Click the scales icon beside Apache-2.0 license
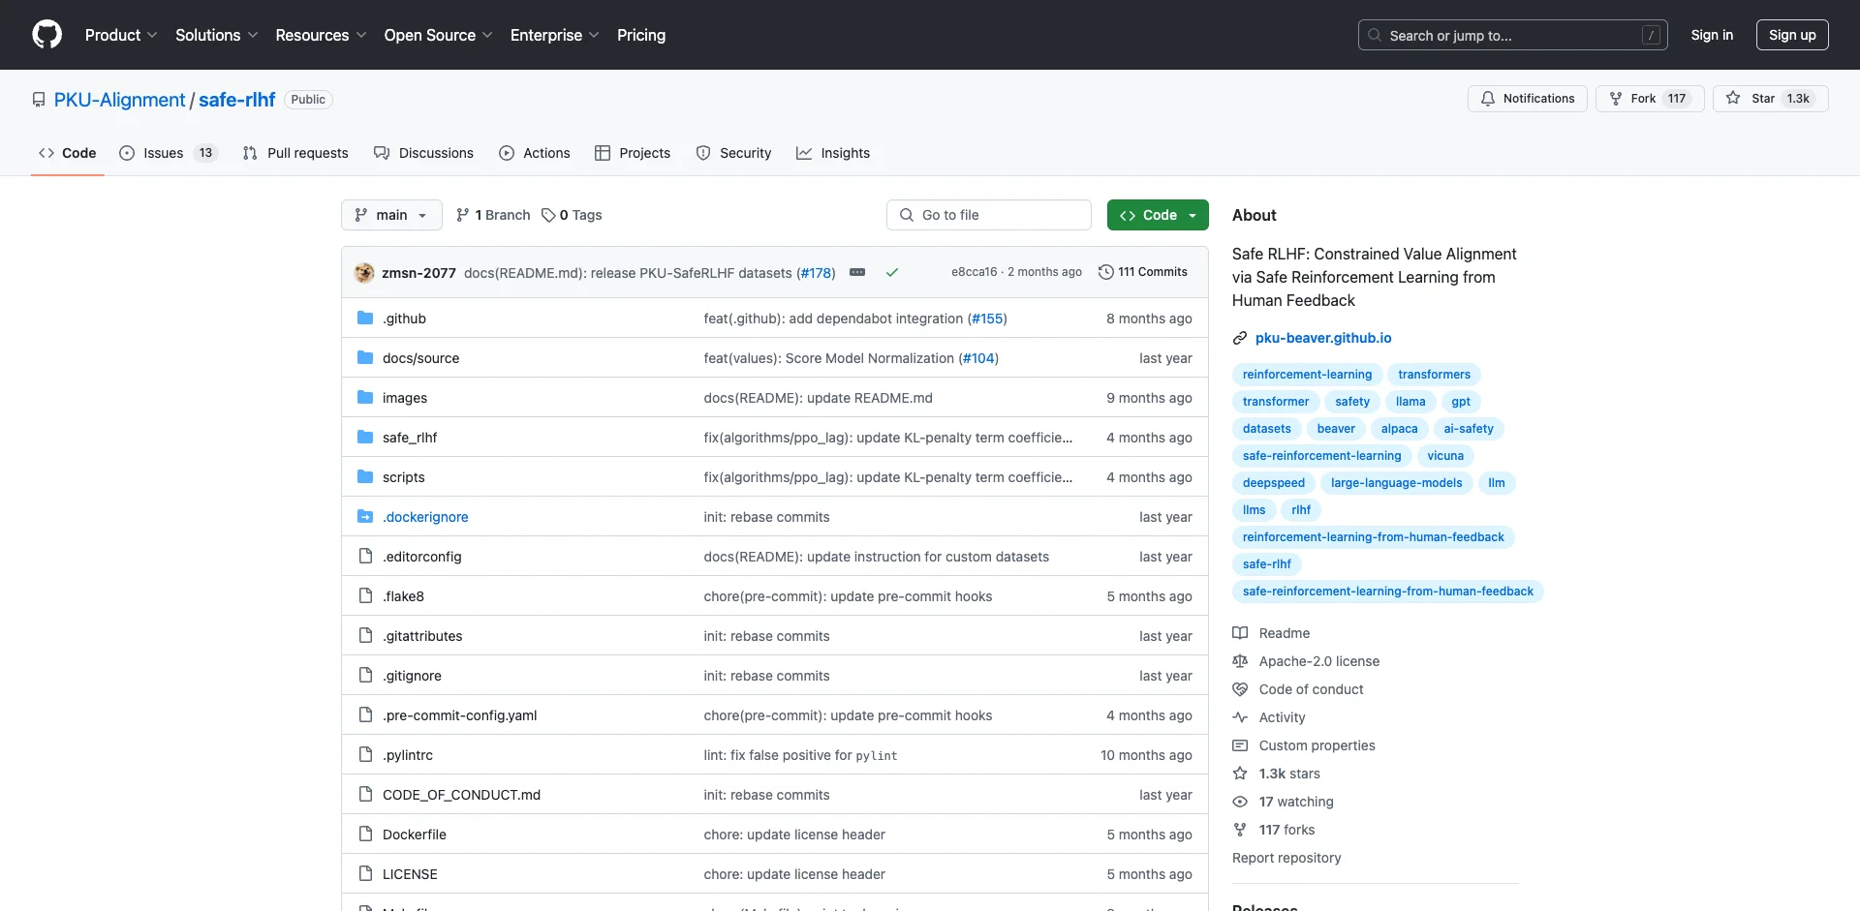Image resolution: width=1860 pixels, height=911 pixels. (x=1240, y=661)
